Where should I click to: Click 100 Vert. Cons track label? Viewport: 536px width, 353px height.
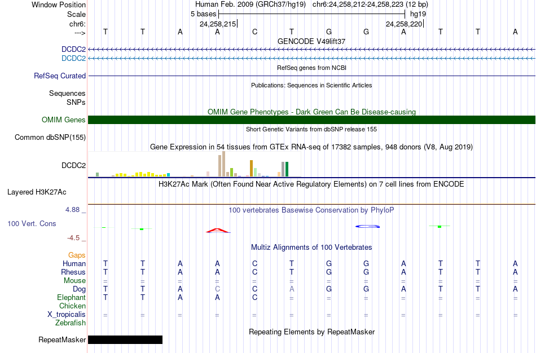click(x=32, y=223)
